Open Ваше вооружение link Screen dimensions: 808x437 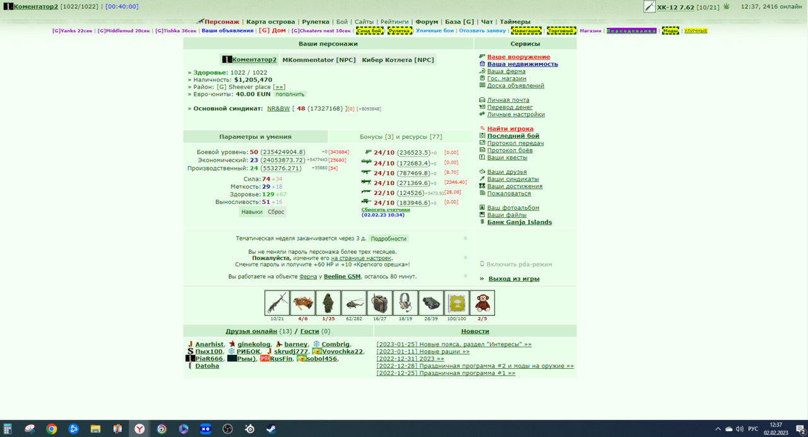point(518,57)
